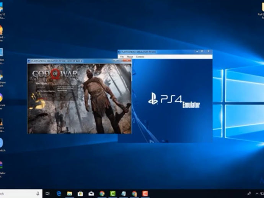Image resolution: width=264 pixels, height=198 pixels.
Task: Open the orange Camtasia recorder taskbar icon
Action: (x=145, y=194)
